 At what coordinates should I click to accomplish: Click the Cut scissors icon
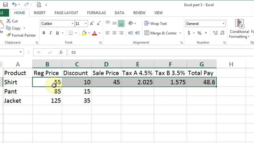pyautogui.click(x=8, y=21)
